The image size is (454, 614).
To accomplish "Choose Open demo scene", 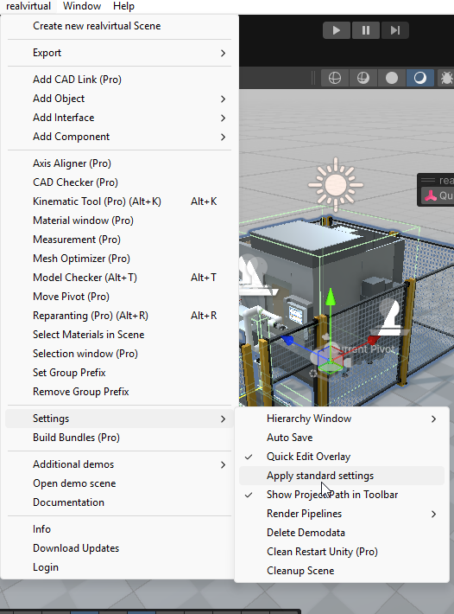I will point(119,483).
